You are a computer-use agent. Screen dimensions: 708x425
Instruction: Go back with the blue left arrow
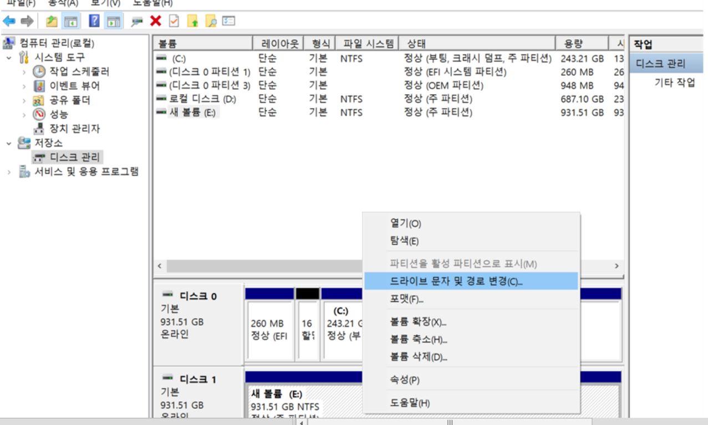9,22
